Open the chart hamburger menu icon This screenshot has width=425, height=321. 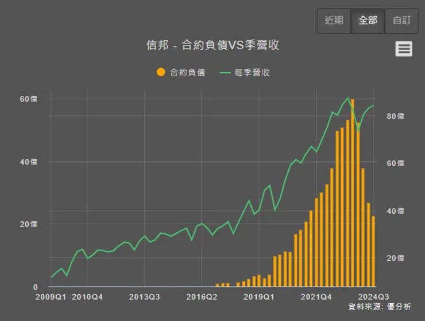(404, 49)
